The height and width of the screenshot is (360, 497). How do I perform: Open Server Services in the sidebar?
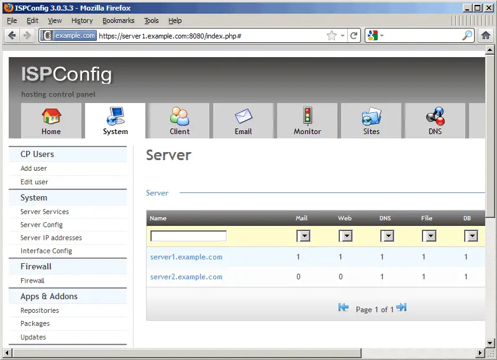tap(45, 212)
